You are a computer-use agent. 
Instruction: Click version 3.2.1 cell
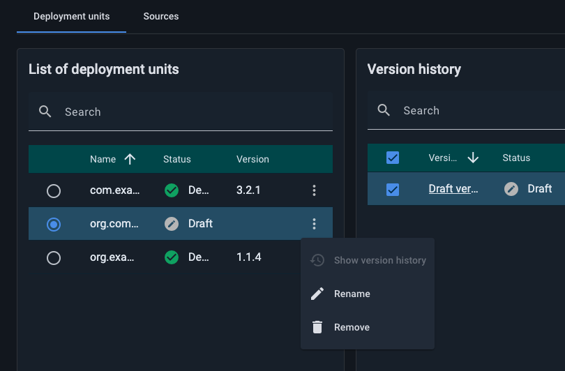point(248,190)
